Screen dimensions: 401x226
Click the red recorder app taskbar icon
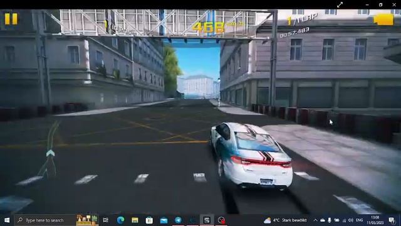pyautogui.click(x=221, y=220)
